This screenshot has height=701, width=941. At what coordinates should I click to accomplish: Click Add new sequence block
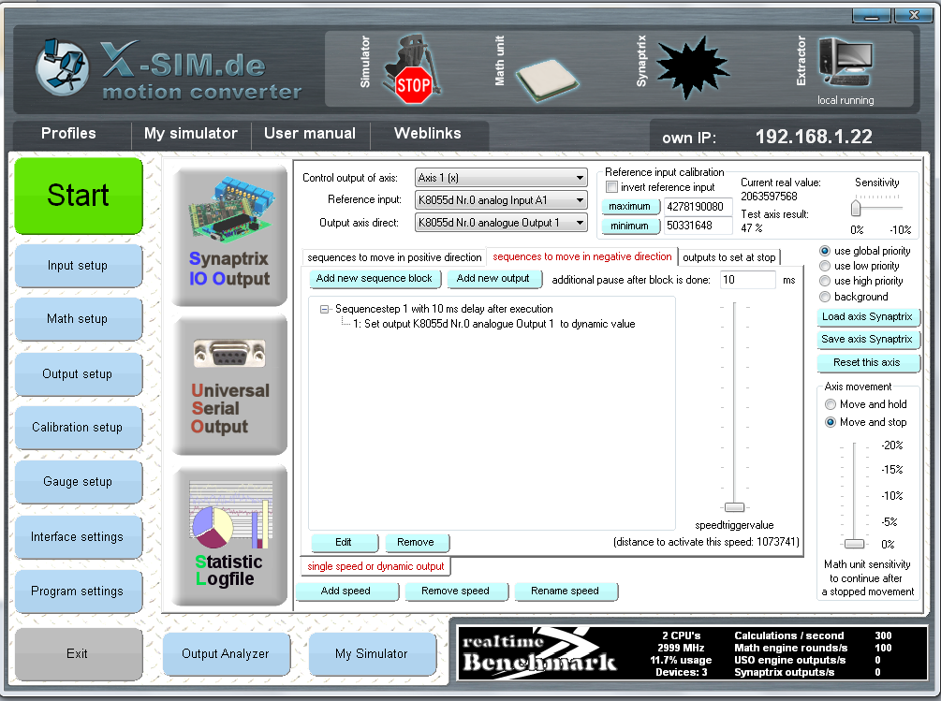click(x=375, y=278)
